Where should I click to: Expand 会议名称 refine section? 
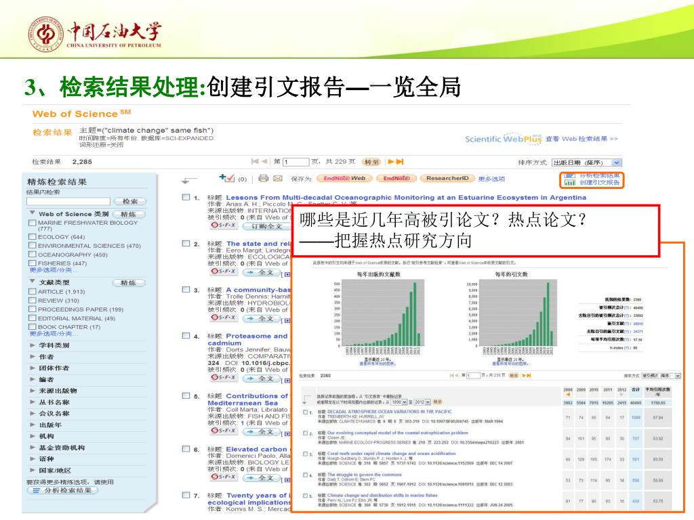(33, 414)
